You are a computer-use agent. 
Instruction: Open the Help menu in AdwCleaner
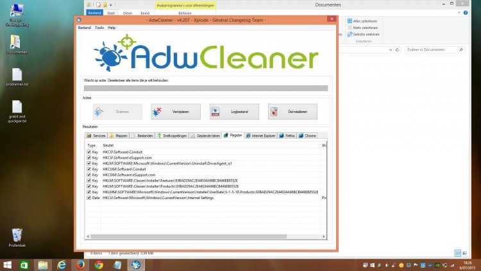[112, 28]
